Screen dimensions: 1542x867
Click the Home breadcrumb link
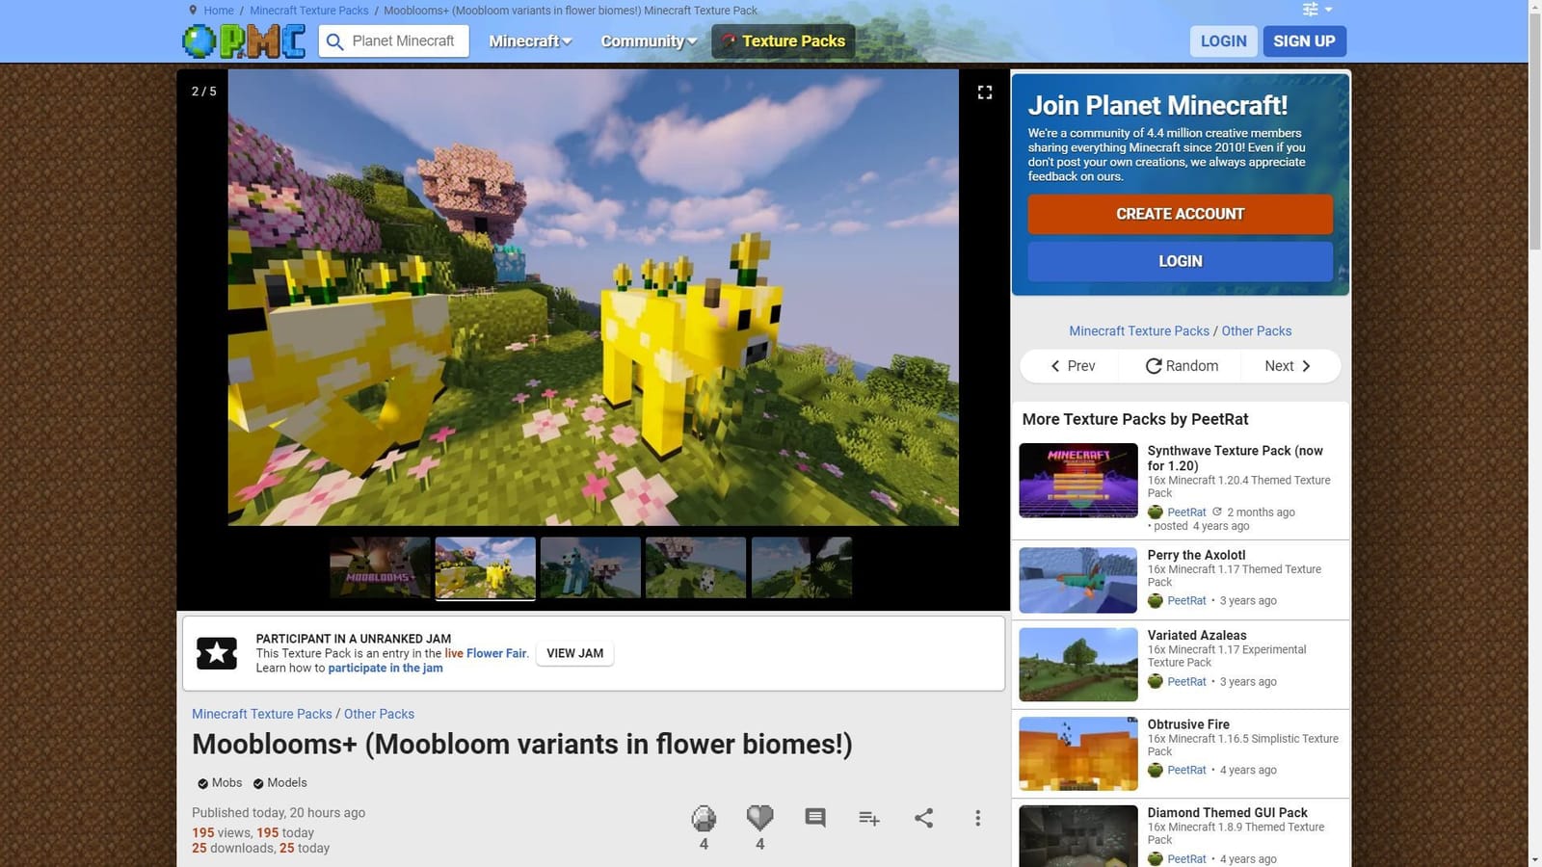click(x=218, y=10)
